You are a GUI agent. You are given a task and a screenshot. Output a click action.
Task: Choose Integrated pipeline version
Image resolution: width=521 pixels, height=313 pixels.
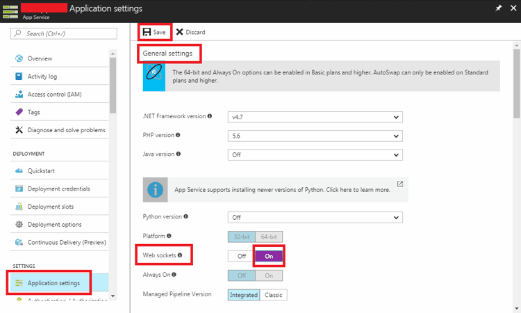click(244, 295)
